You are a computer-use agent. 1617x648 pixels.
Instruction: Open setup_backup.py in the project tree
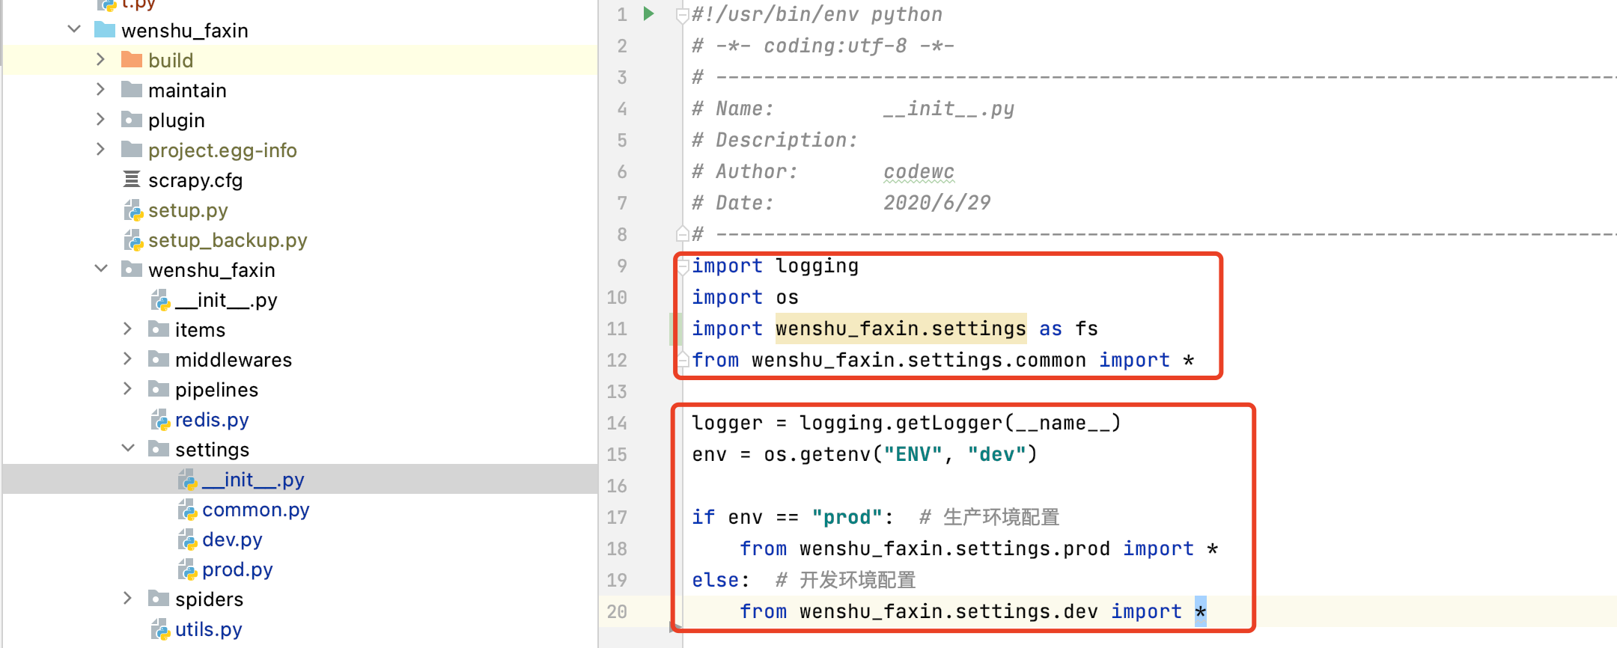[x=228, y=240]
